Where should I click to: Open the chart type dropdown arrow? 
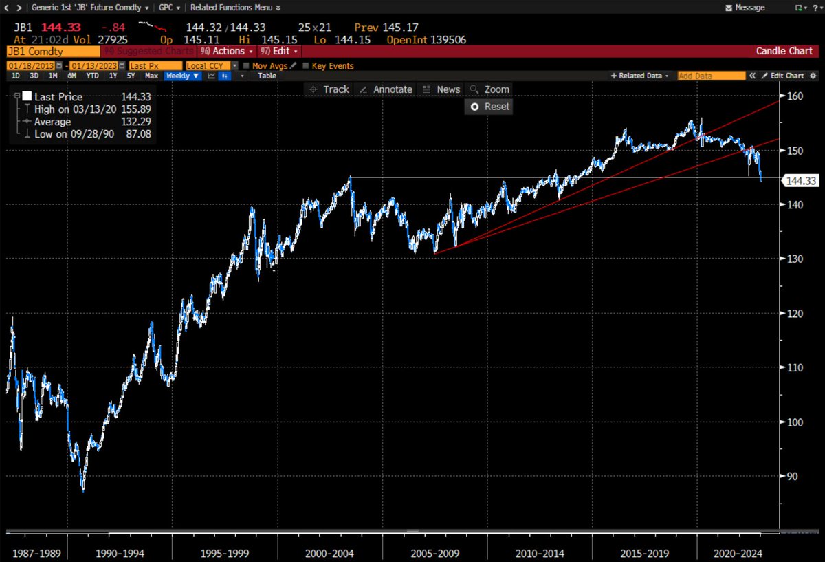pos(241,76)
